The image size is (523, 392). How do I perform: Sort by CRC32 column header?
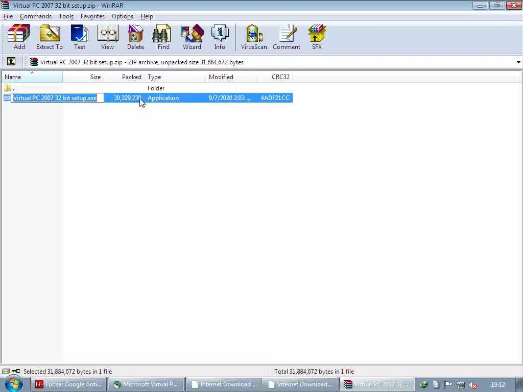pyautogui.click(x=275, y=77)
